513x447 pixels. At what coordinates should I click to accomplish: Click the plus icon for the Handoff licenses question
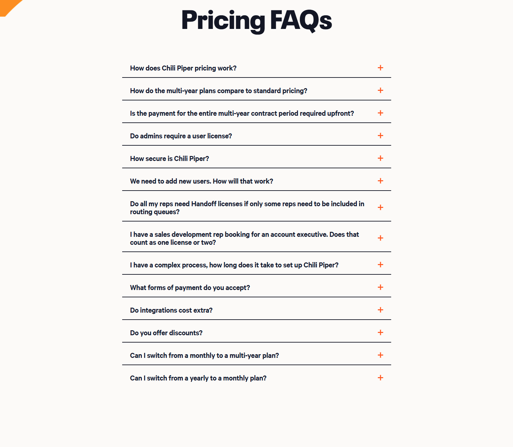381,207
